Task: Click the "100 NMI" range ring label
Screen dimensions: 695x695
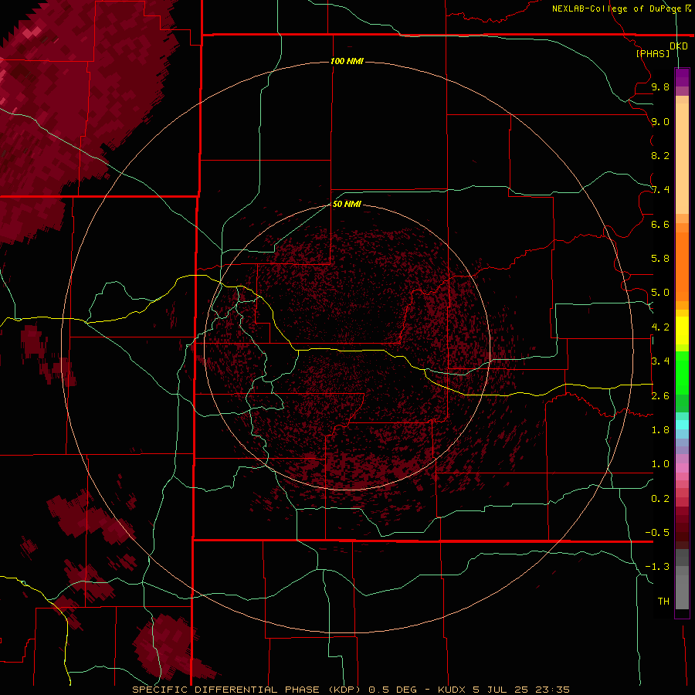Action: point(347,61)
